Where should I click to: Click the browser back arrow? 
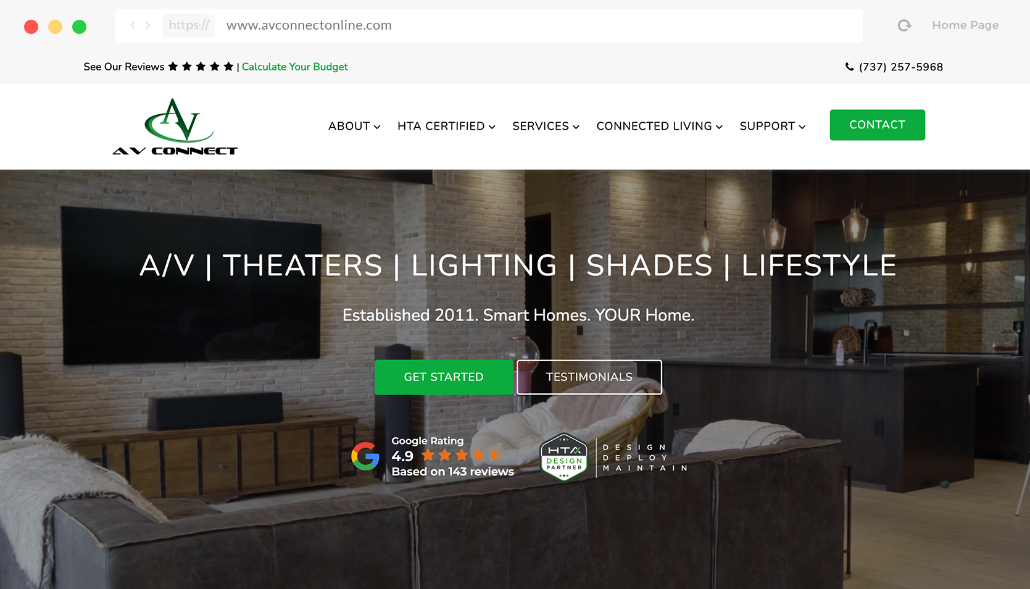coord(133,25)
